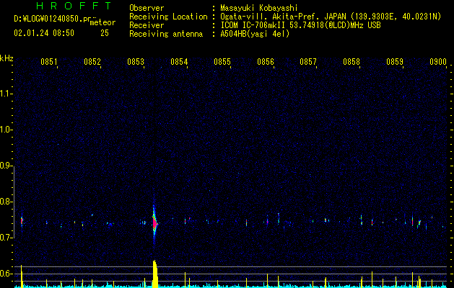Click the 1.1 kHz axis value

[x=6, y=94]
